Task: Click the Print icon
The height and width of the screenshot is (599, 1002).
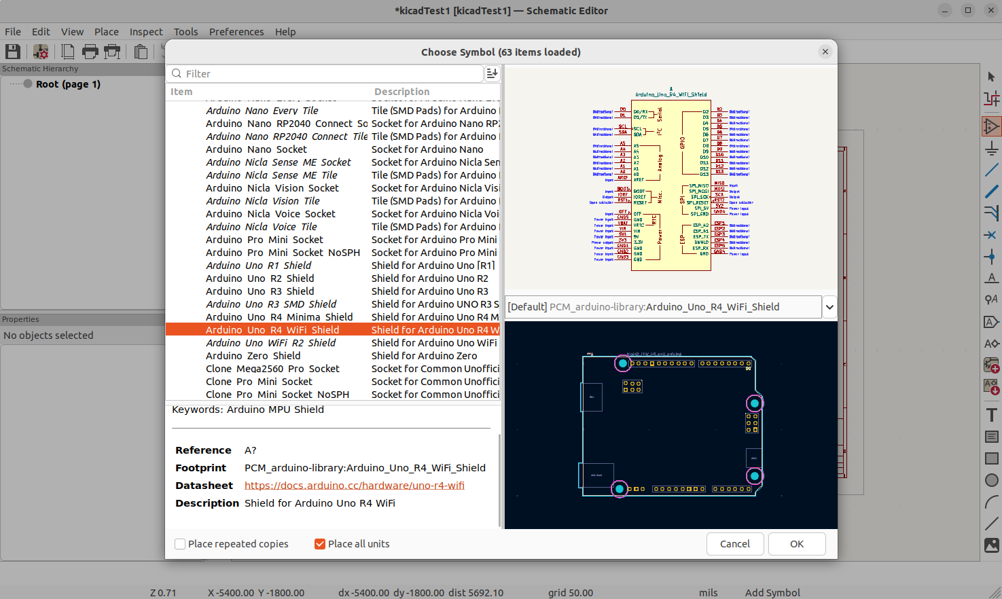Action: coord(90,52)
